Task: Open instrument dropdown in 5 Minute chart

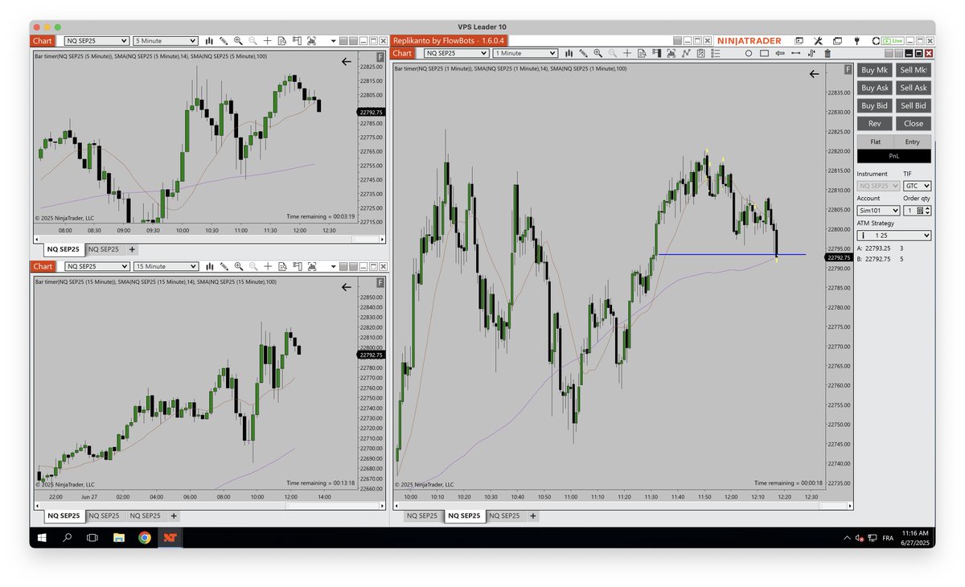Action: (x=96, y=40)
